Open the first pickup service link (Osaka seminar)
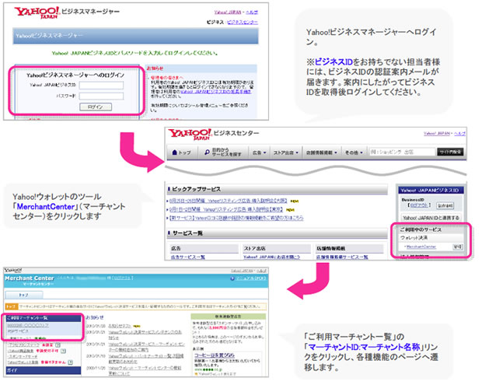This screenshot has width=482, height=385. (228, 201)
